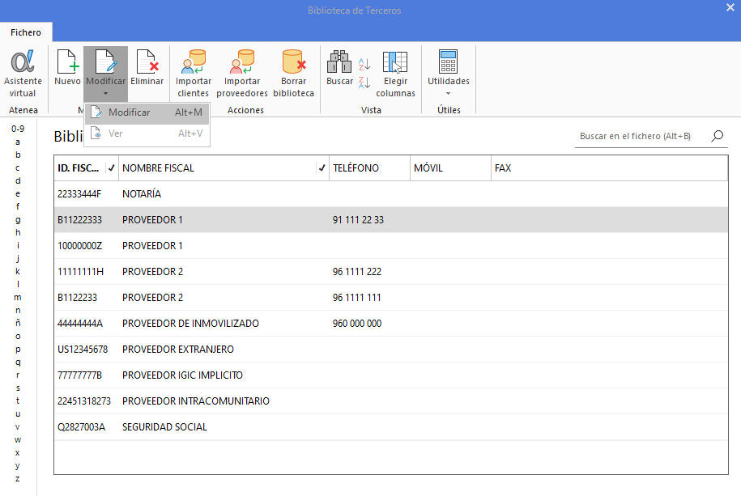The image size is (741, 496).
Task: Sort ascending with the A-Z icon
Action: click(364, 64)
